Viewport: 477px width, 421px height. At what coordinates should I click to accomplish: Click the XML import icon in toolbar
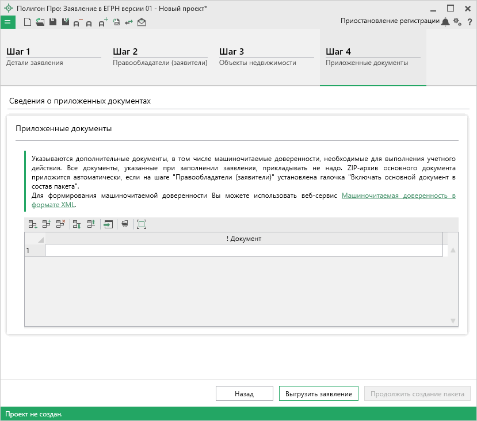(116, 22)
